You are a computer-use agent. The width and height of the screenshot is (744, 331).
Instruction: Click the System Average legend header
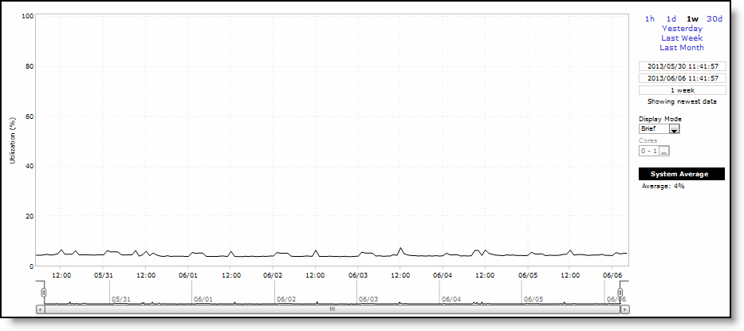click(x=682, y=174)
